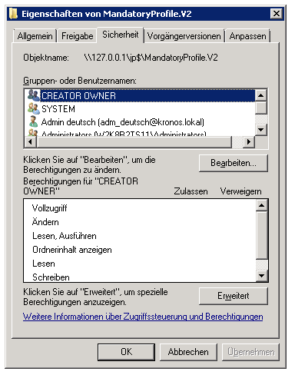Click the Gruppen- oder Benutzernamen label
This screenshot has height=375, width=295.
80,81
